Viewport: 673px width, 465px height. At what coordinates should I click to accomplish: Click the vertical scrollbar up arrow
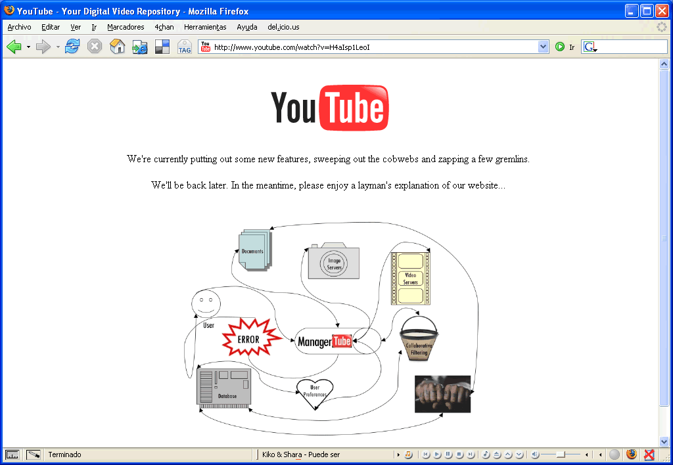click(664, 64)
